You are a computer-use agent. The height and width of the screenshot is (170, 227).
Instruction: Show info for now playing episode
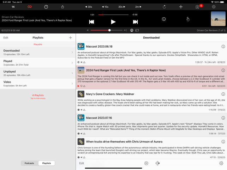[164, 19]
